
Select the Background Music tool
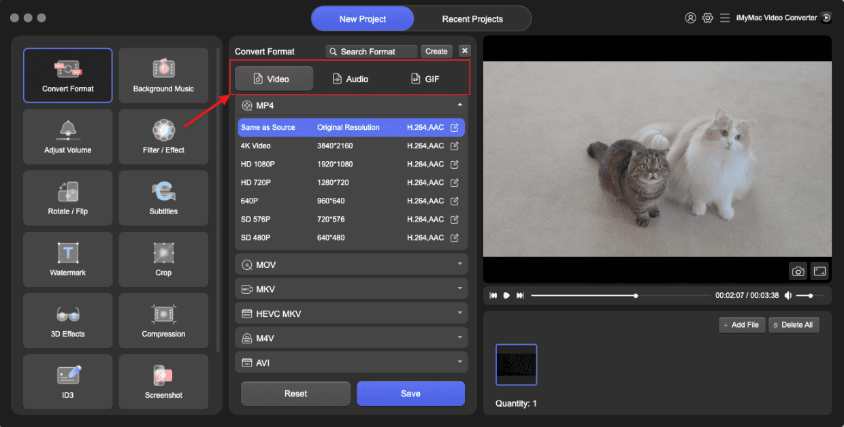163,75
